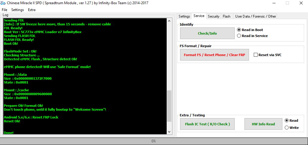Open the File menu

[x=4, y=10]
